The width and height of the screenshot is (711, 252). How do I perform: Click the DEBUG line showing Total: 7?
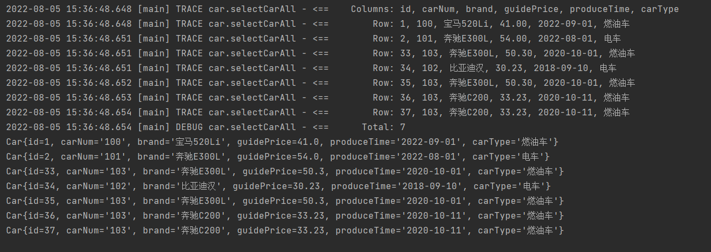[206, 127]
